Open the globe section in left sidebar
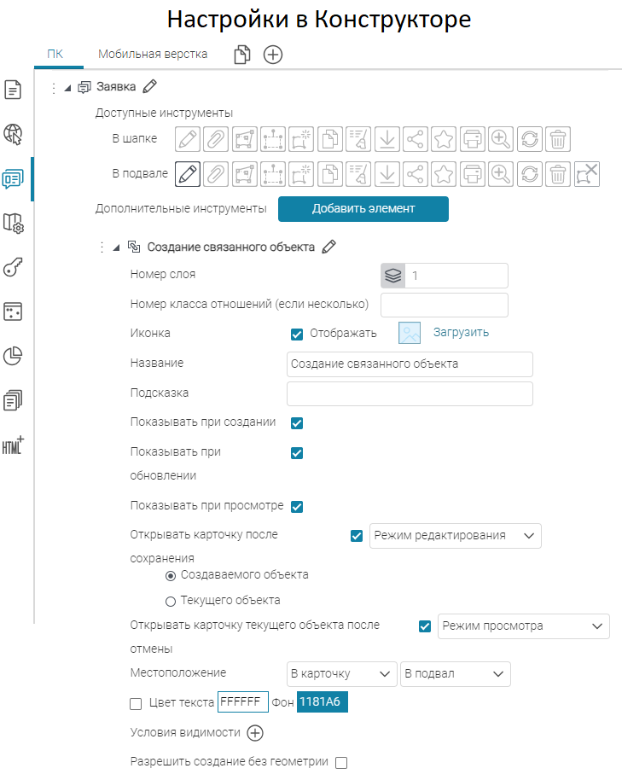 click(x=13, y=133)
